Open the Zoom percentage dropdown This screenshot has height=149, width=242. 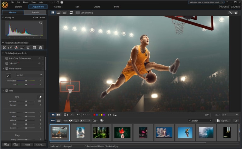[230, 115]
